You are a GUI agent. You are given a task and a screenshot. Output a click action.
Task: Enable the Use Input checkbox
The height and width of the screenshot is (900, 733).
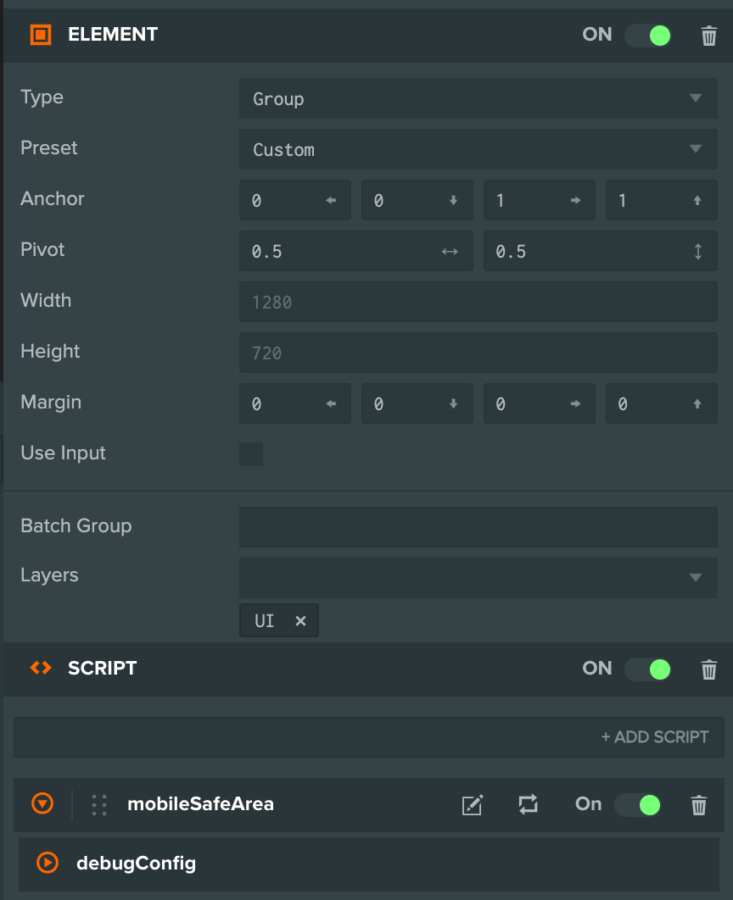click(x=251, y=454)
